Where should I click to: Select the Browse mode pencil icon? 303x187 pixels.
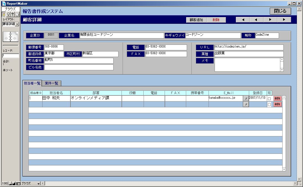click(x=4, y=14)
